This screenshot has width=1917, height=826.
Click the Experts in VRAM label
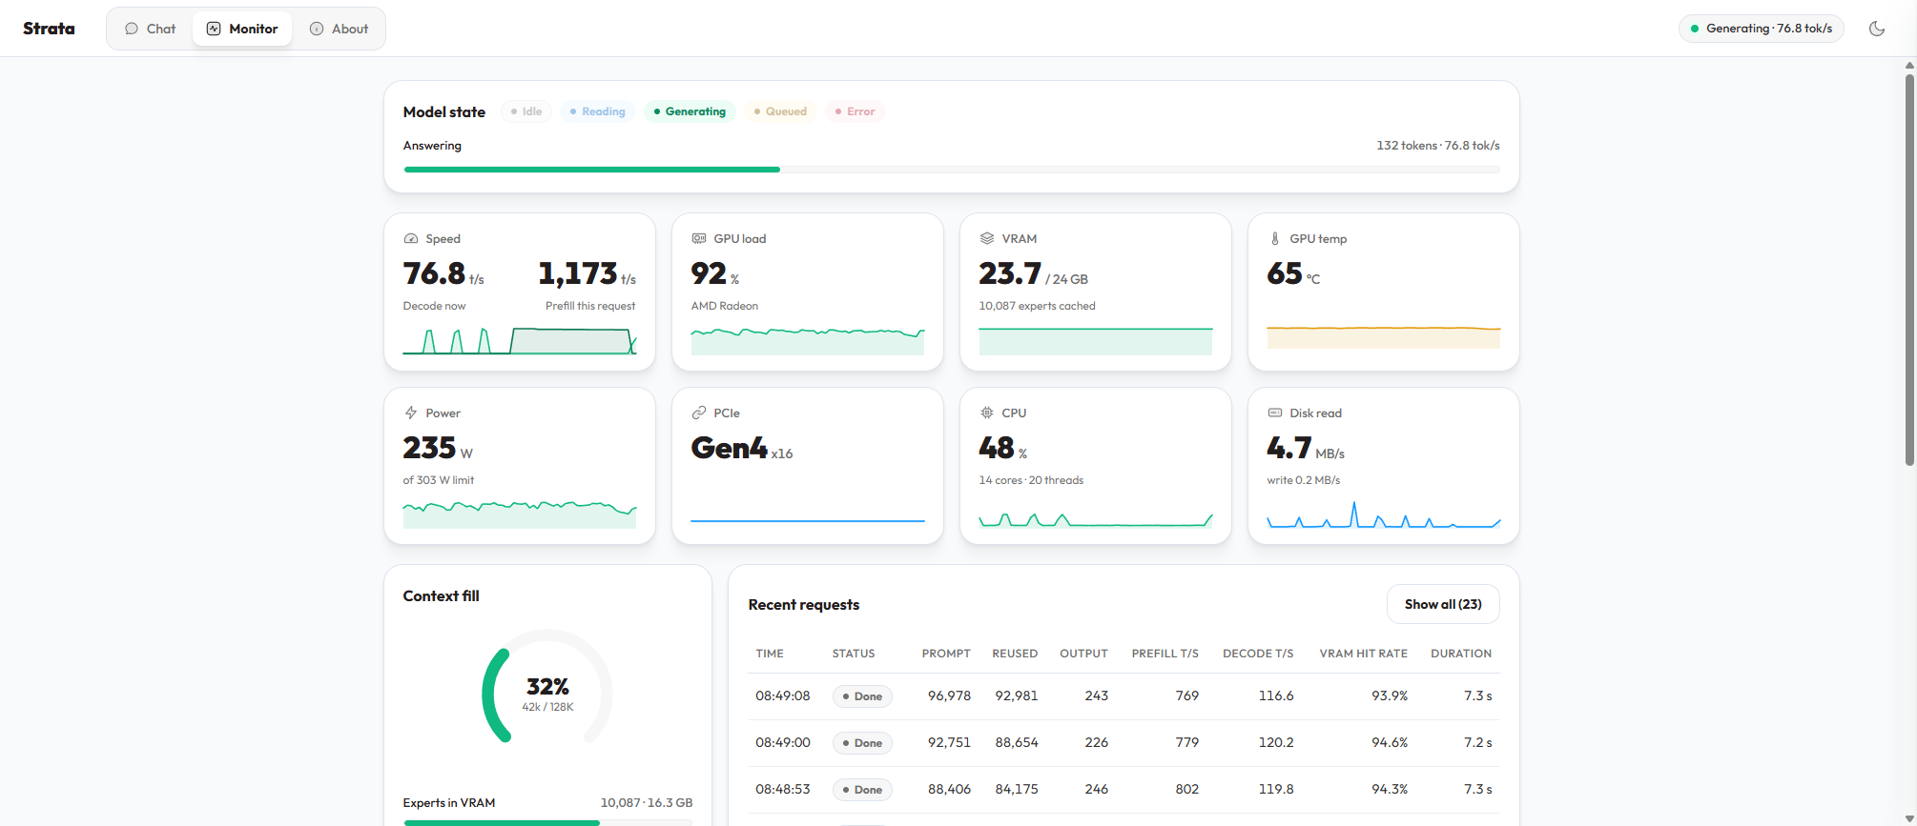tap(449, 803)
